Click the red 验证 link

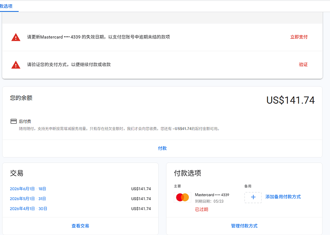point(303,64)
